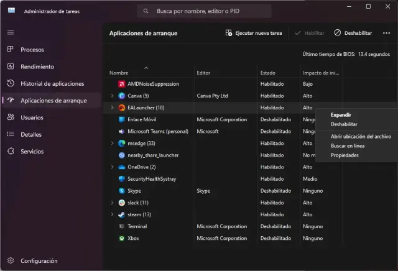
Task: Click the search box at top
Action: pyautogui.click(x=204, y=11)
